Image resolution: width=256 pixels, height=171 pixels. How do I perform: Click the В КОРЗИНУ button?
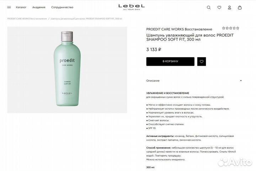170,62
